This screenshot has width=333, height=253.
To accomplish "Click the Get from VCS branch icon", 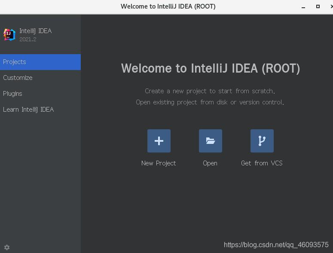I will (262, 141).
